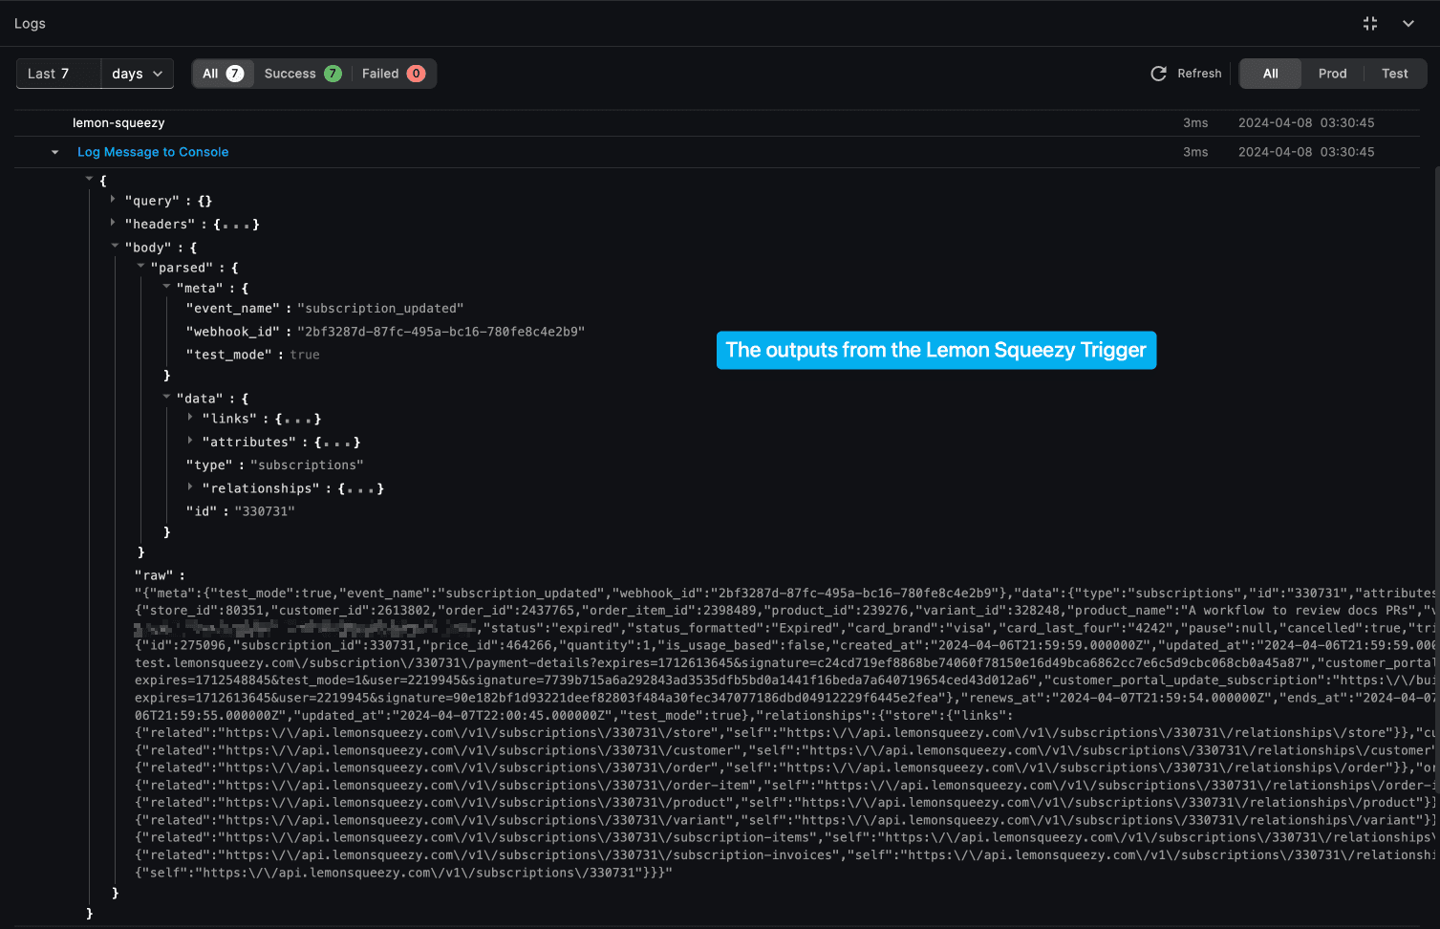1440x929 pixels.
Task: Switch to the Test environment tab
Action: [1394, 74]
